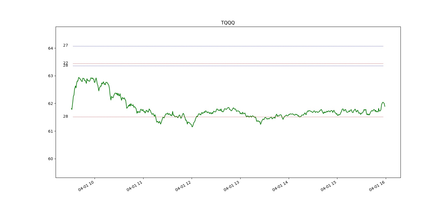Image resolution: width=445 pixels, height=222 pixels.
Task: Click the 27 label on top blue line
Action: (x=65, y=45)
